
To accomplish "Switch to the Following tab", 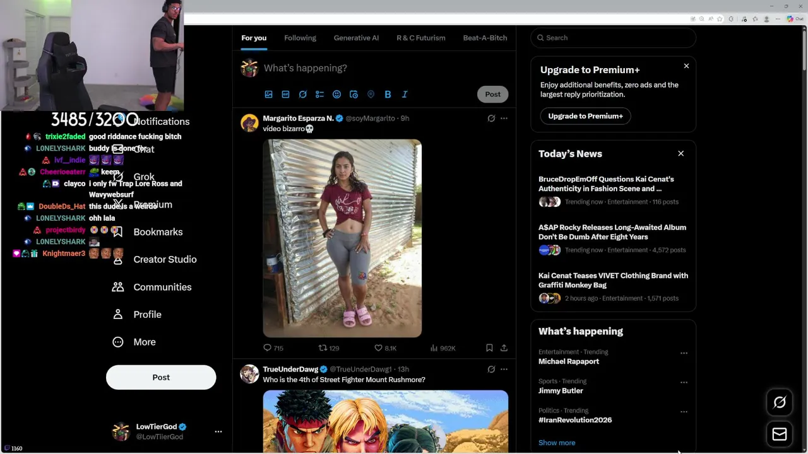I will click(300, 38).
